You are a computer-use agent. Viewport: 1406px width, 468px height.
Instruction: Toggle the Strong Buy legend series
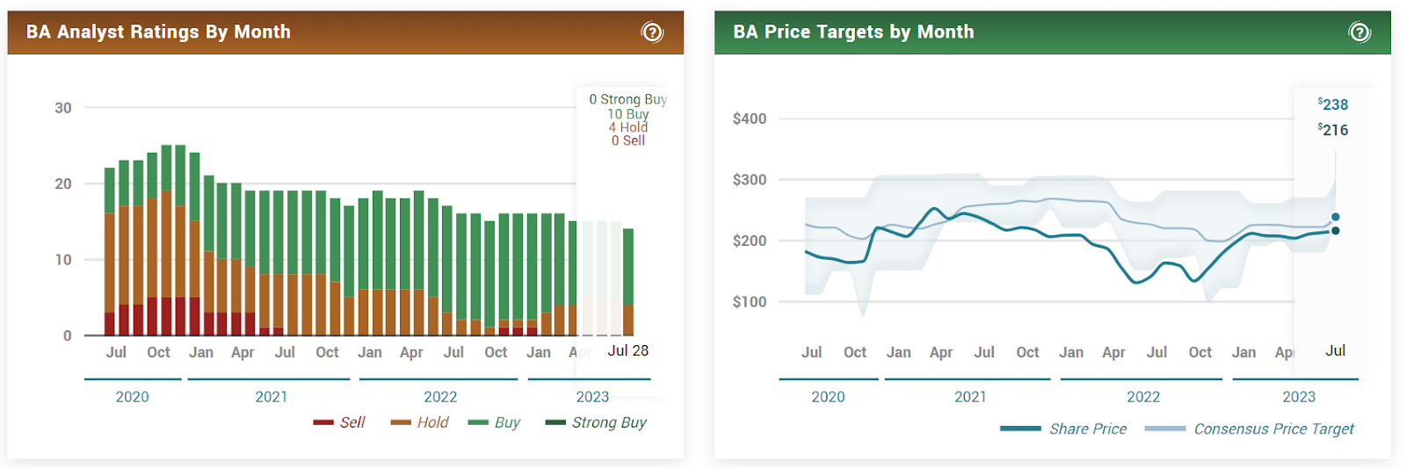[x=596, y=422]
